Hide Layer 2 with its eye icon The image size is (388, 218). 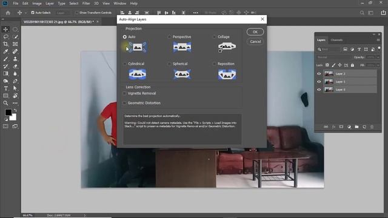pos(319,74)
